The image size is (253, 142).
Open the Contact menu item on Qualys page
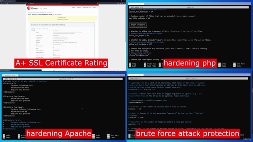[x=94, y=7]
